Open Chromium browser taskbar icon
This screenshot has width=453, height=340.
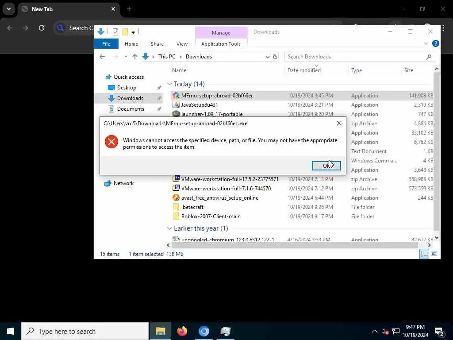203,331
